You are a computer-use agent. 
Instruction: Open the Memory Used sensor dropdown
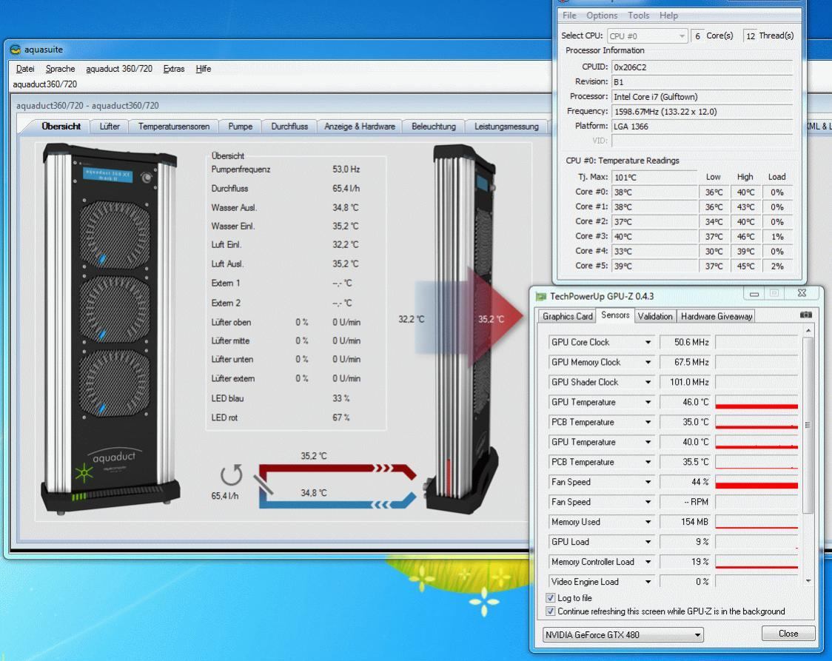(648, 522)
